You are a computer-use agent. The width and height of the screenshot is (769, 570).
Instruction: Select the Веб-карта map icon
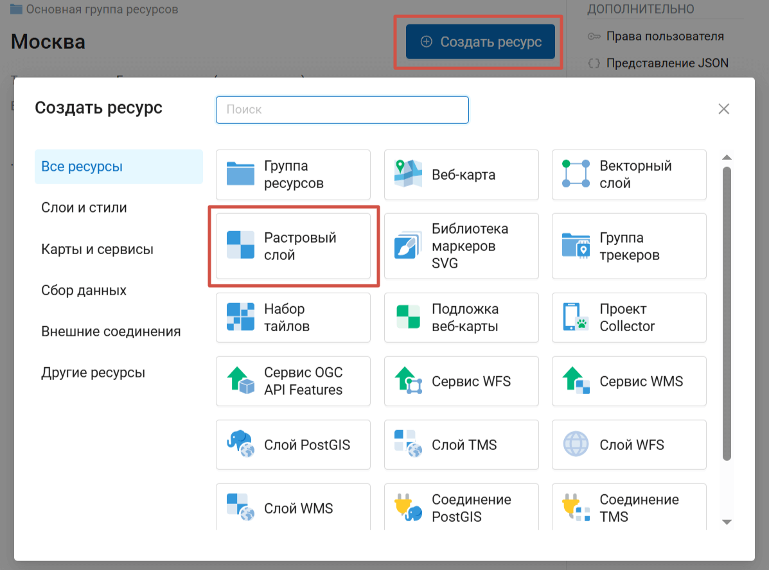click(x=408, y=174)
